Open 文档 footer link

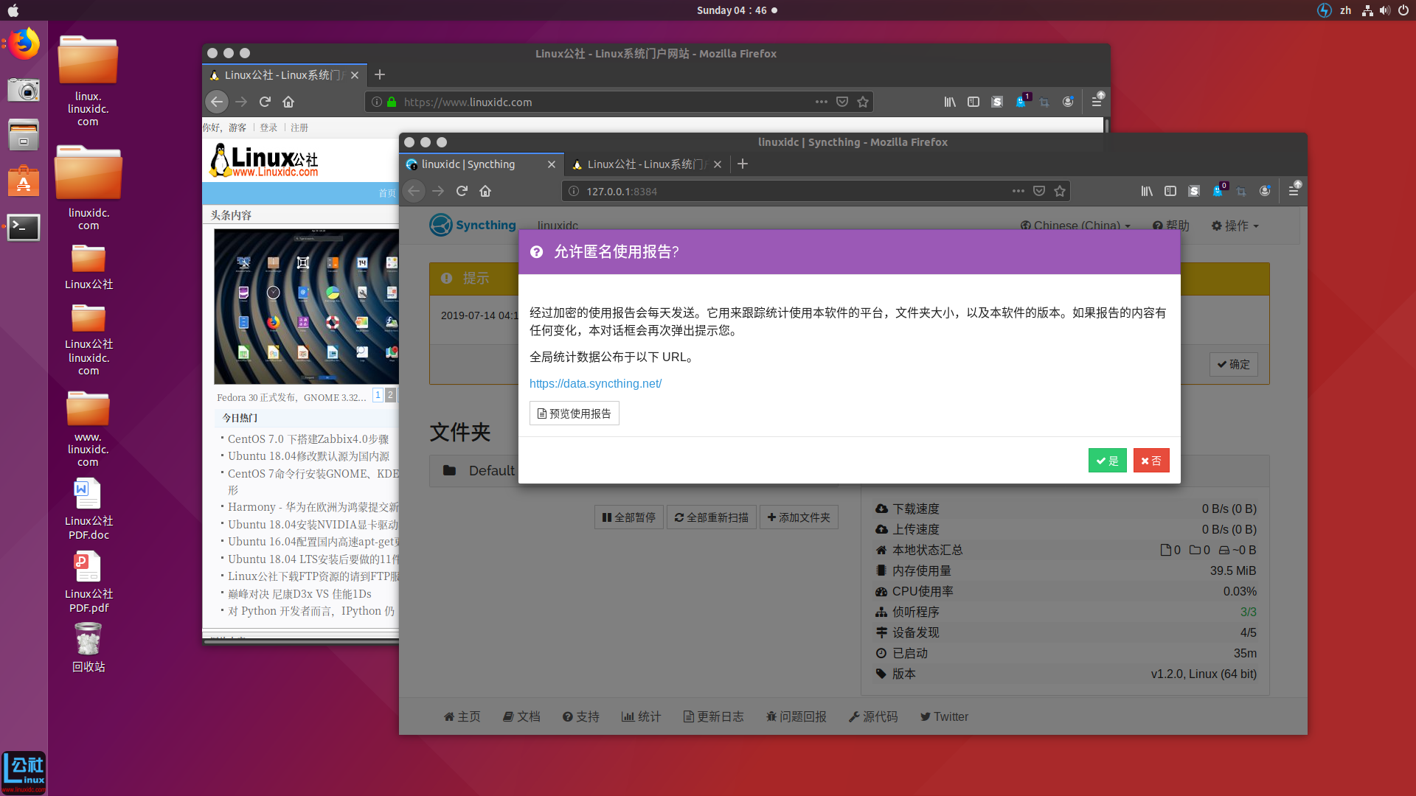click(x=521, y=716)
